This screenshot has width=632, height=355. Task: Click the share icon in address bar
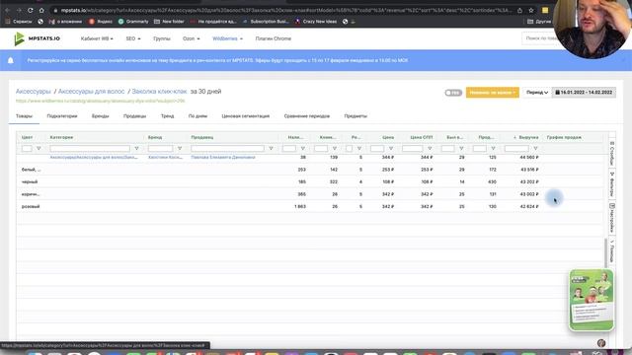pyautogui.click(x=520, y=11)
